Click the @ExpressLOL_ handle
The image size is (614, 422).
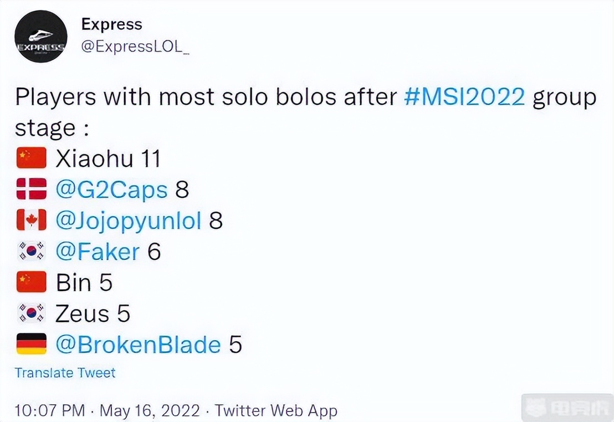[x=135, y=47]
